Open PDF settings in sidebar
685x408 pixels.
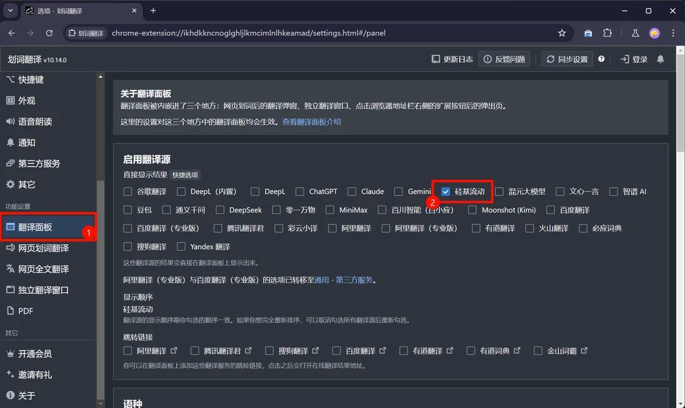tap(48, 310)
